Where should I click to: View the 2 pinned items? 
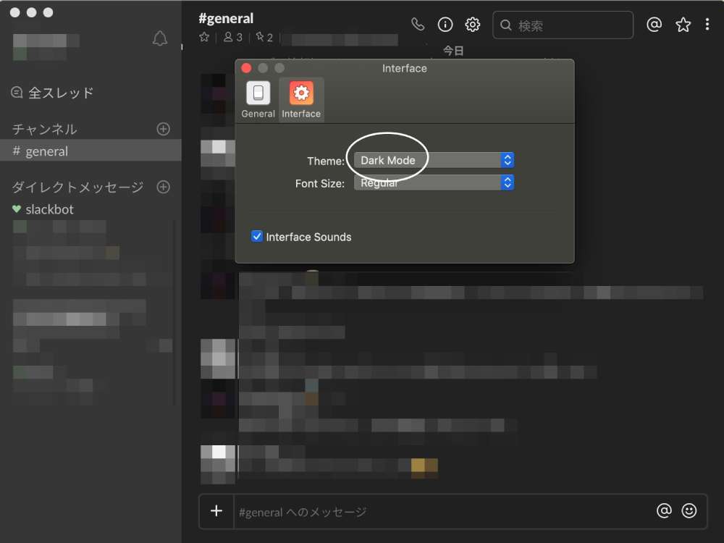click(264, 37)
